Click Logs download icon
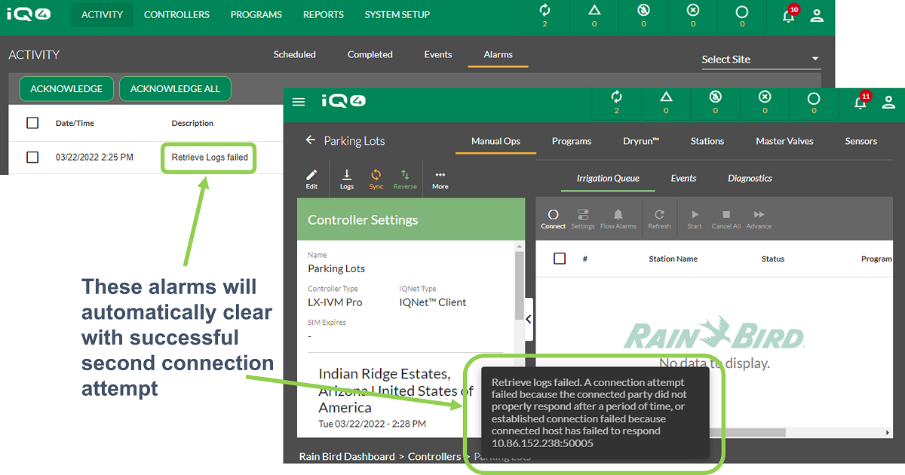The image size is (905, 475). pos(347,179)
